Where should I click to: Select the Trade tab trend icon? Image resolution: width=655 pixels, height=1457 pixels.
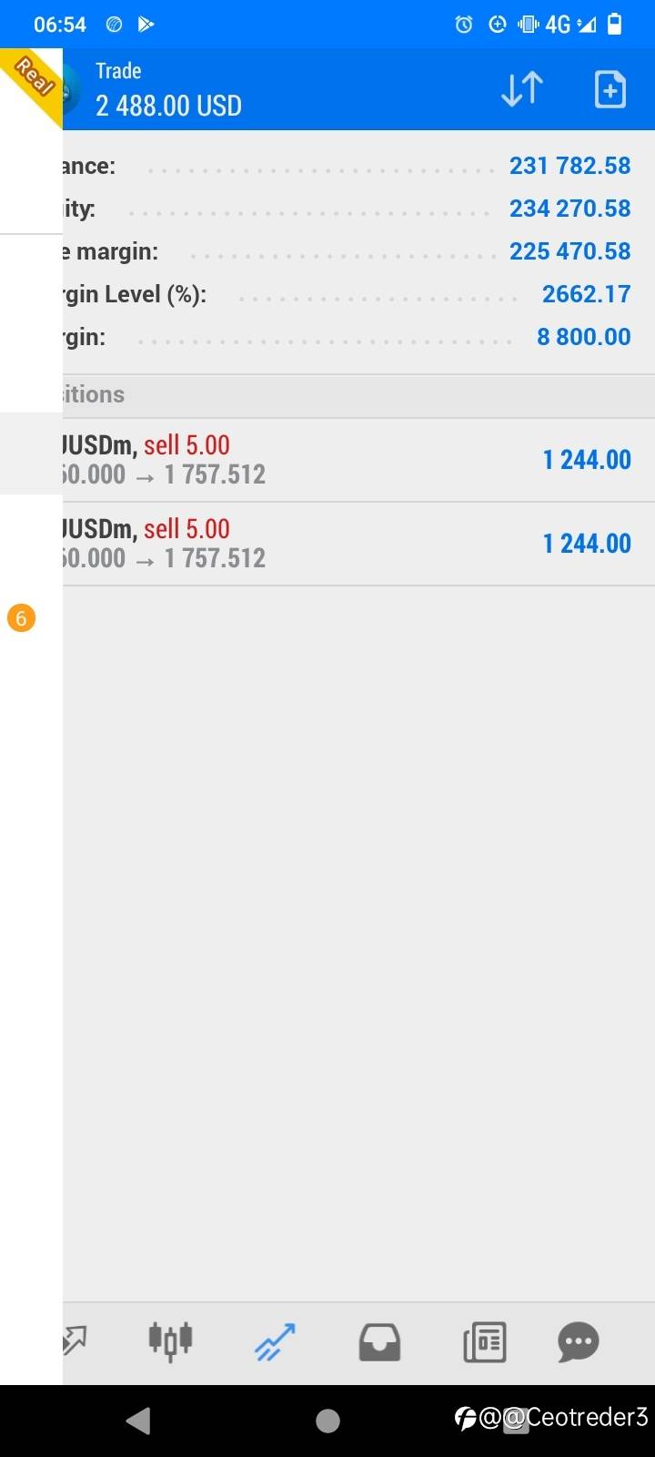tap(275, 1341)
